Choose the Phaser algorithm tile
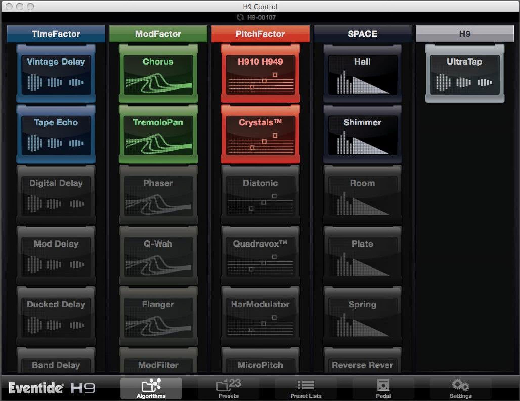Image resolution: width=520 pixels, height=401 pixels. tap(158, 195)
